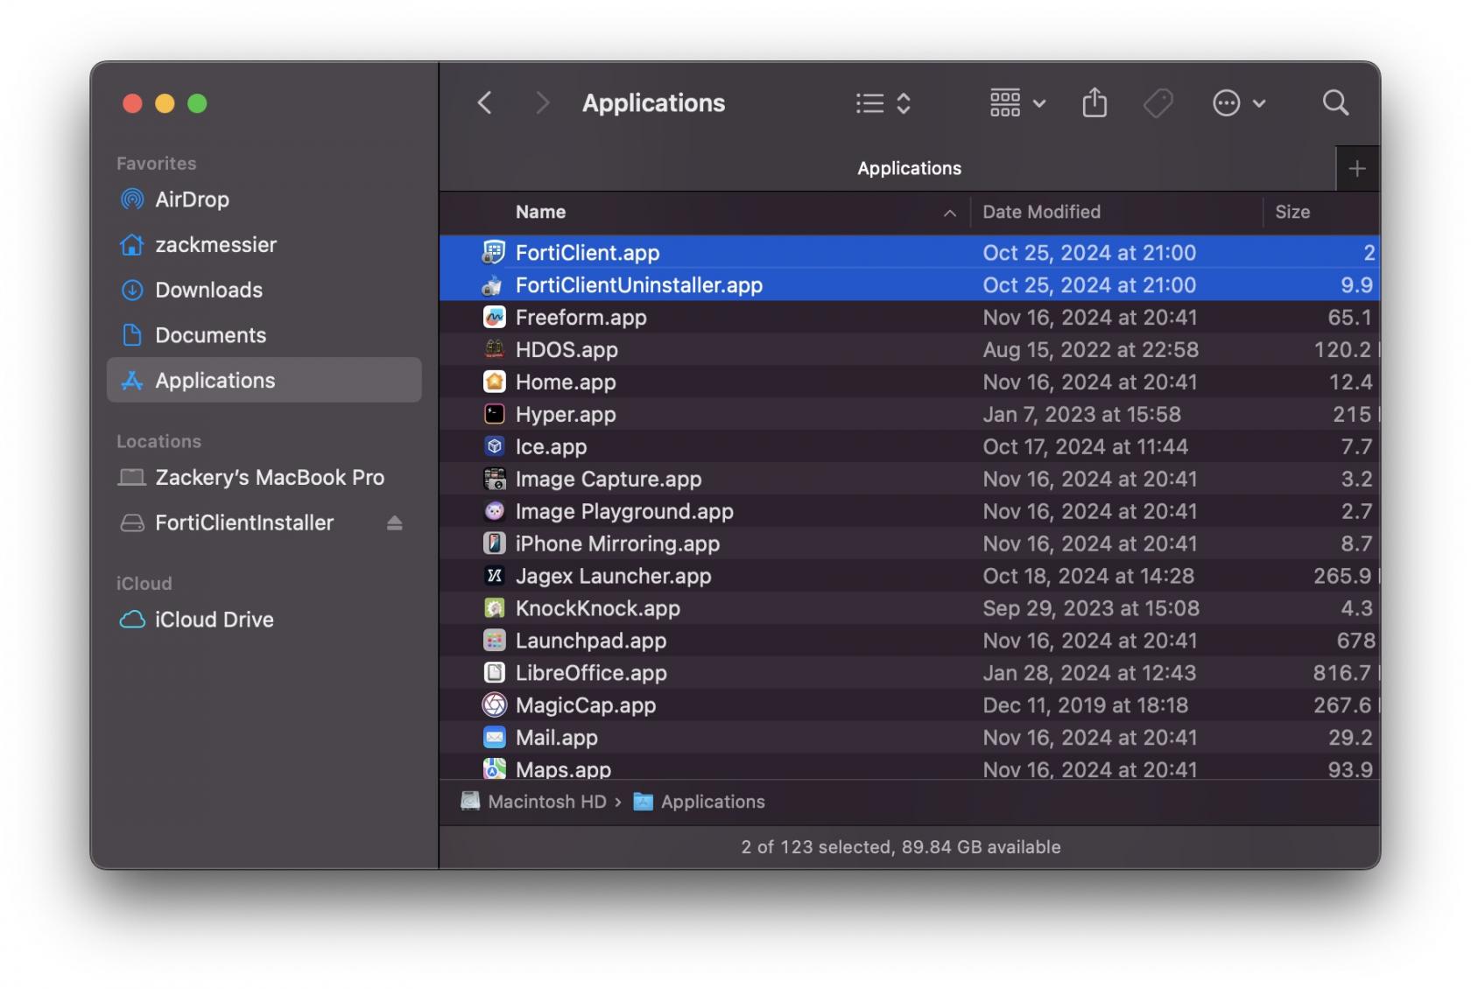Click the Share toolbar icon

pos(1094,103)
